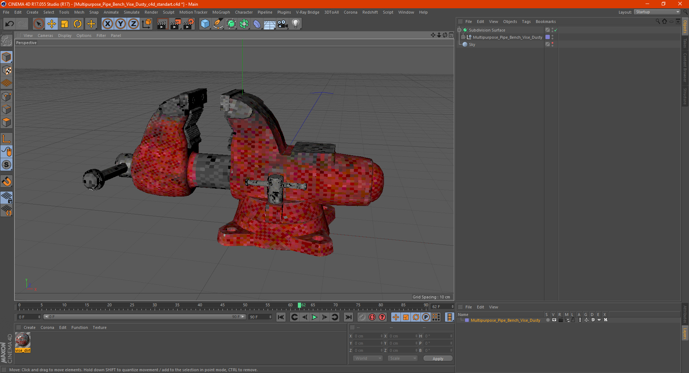
Task: Activate the Scale tool in top toolbar
Action: [65, 24]
